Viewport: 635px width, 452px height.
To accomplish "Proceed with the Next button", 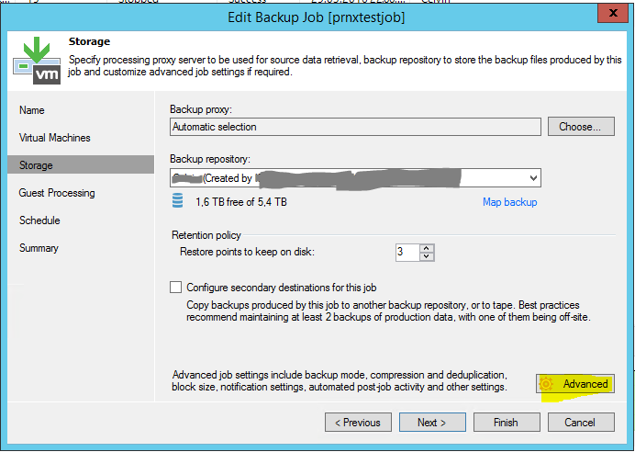I will click(x=431, y=423).
